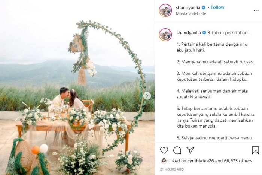The height and width of the screenshot is (175, 262).
Task: Open cynthiatee26 profile from likes
Action: pyautogui.click(x=201, y=161)
